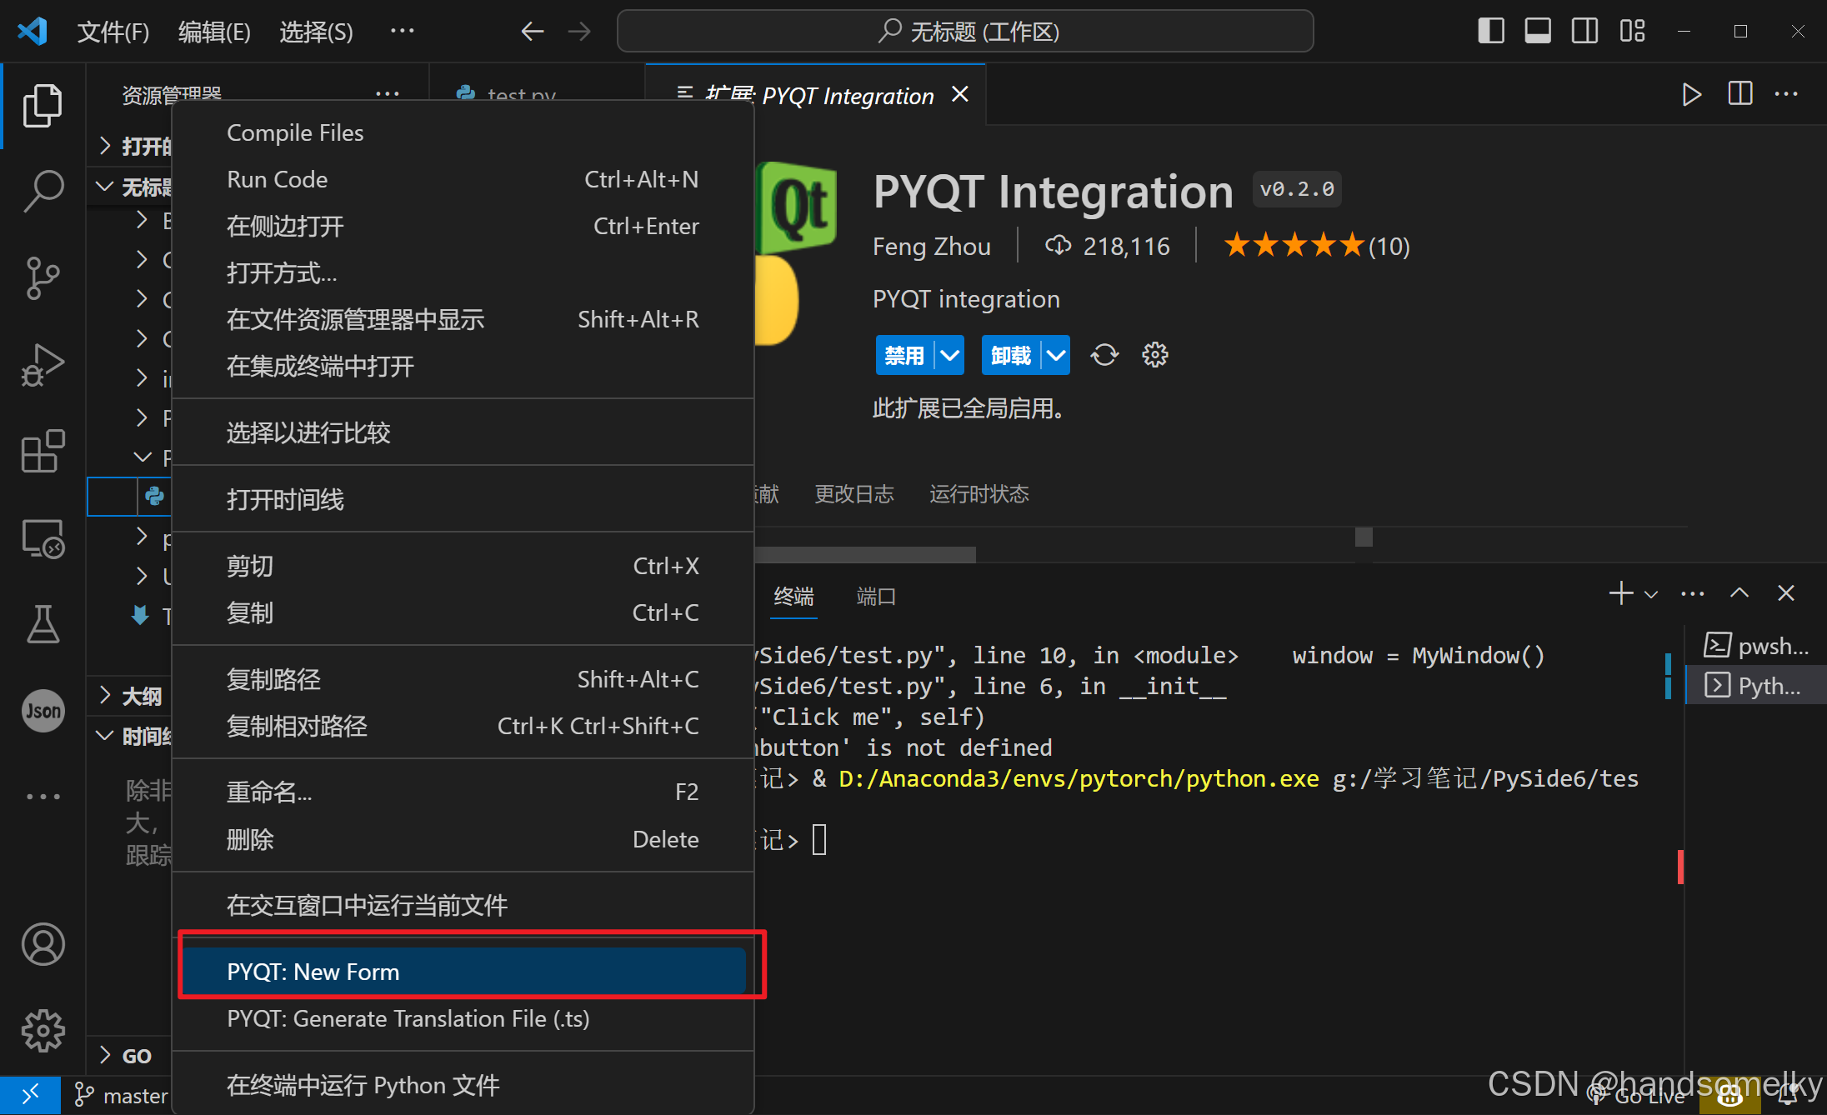Open the 文件(F) menu
Image resolution: width=1827 pixels, height=1115 pixels.
113,32
